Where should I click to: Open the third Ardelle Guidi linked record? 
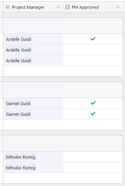[x=18, y=61]
